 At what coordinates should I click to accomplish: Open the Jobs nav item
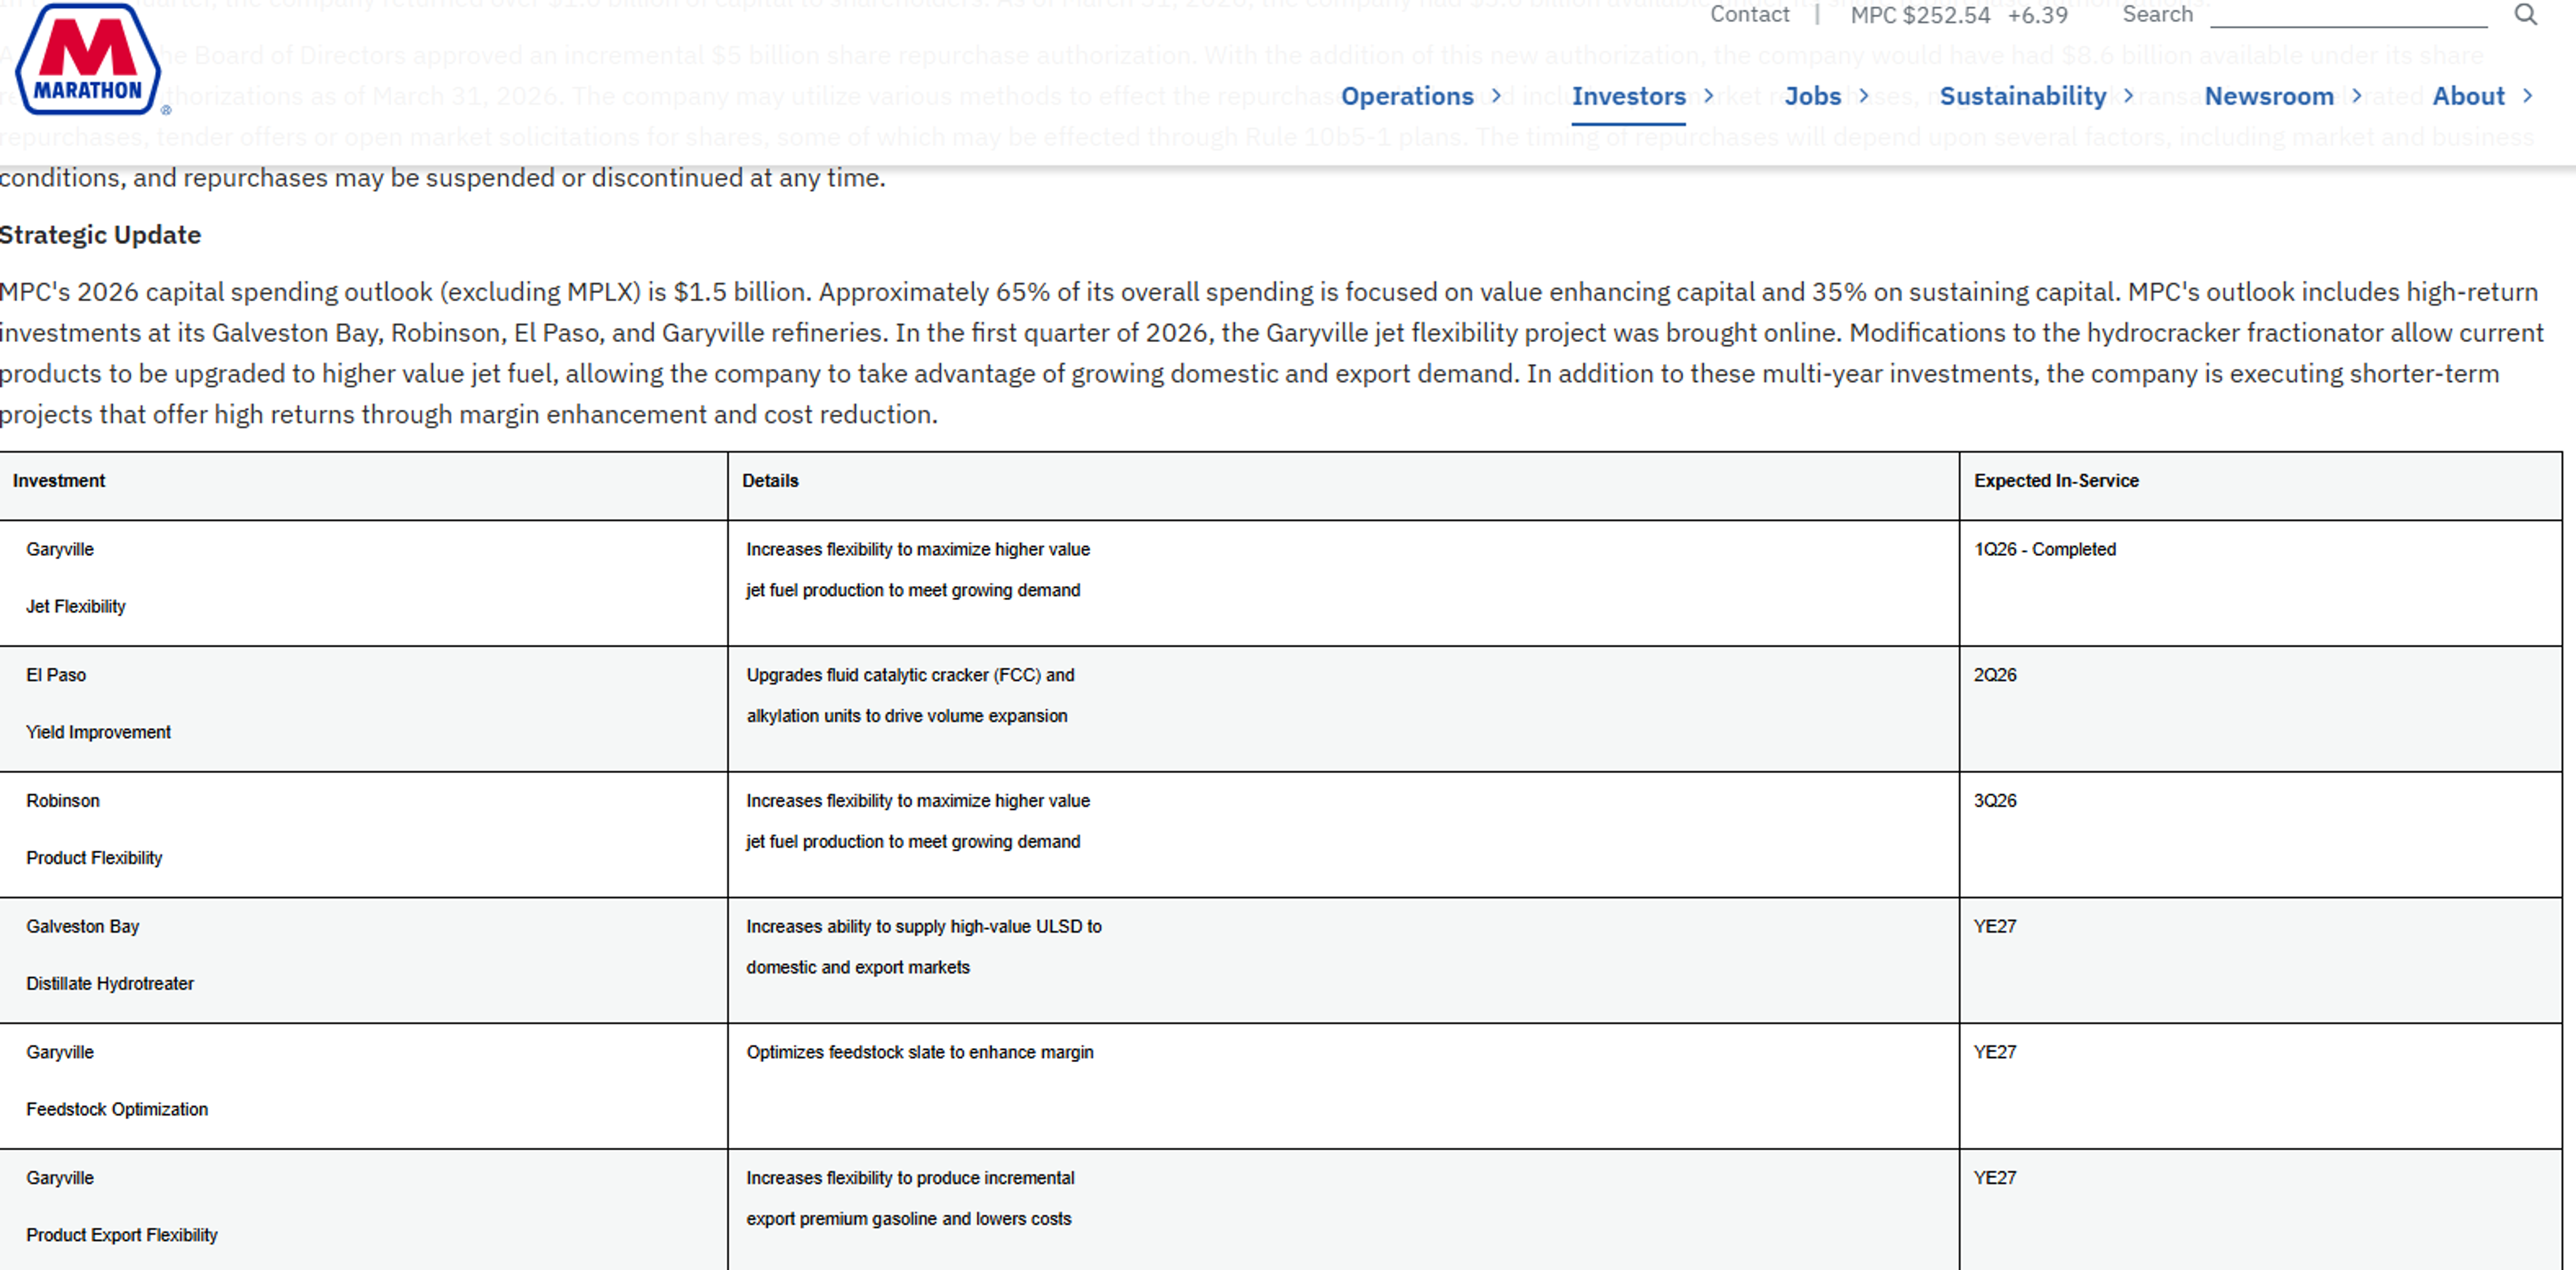[x=1813, y=96]
